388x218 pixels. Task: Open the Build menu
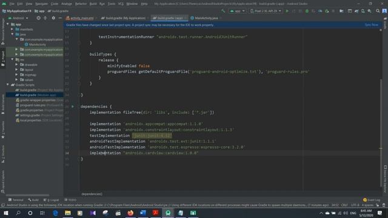click(x=93, y=4)
